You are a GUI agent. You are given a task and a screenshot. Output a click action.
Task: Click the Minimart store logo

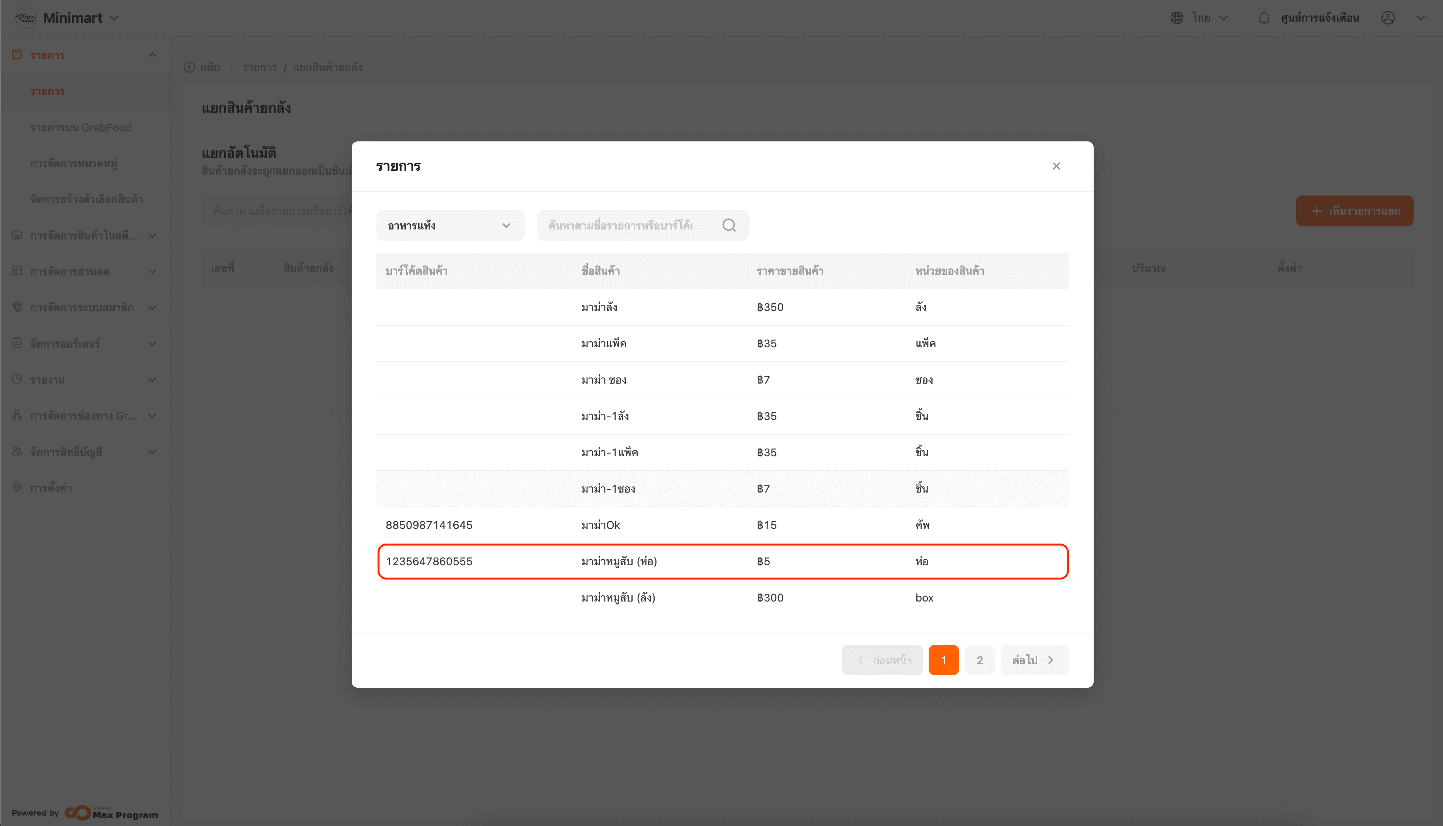(x=26, y=18)
